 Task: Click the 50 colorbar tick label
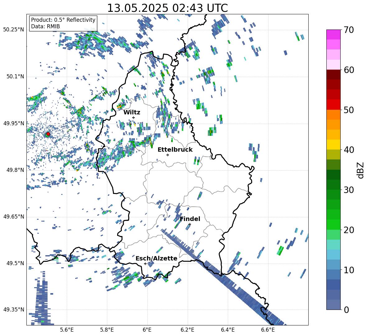(x=348, y=110)
